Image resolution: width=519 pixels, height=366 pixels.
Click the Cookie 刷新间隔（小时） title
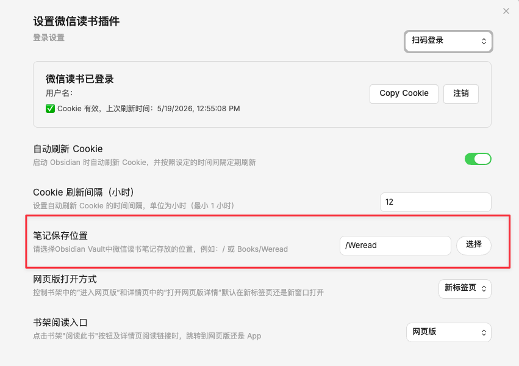click(84, 192)
